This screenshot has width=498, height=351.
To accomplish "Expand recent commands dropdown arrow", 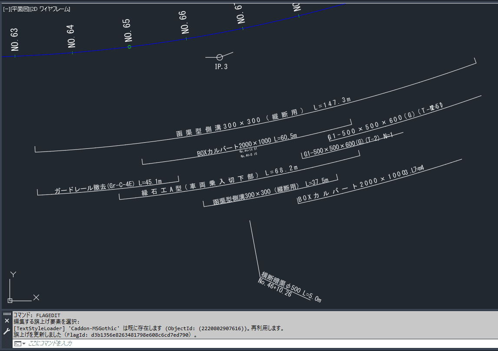I will pos(24,344).
